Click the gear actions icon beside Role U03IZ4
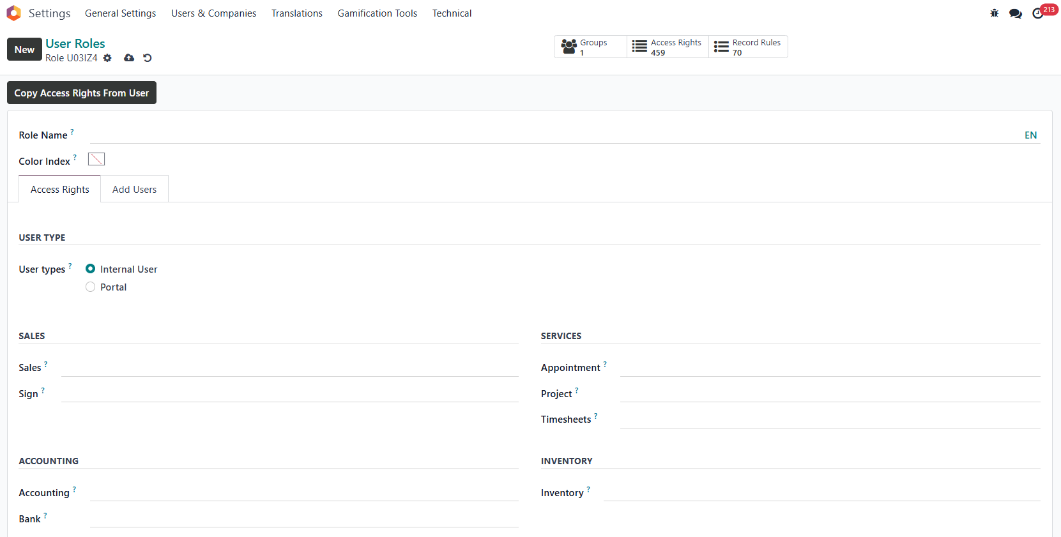1061x537 pixels. (107, 58)
